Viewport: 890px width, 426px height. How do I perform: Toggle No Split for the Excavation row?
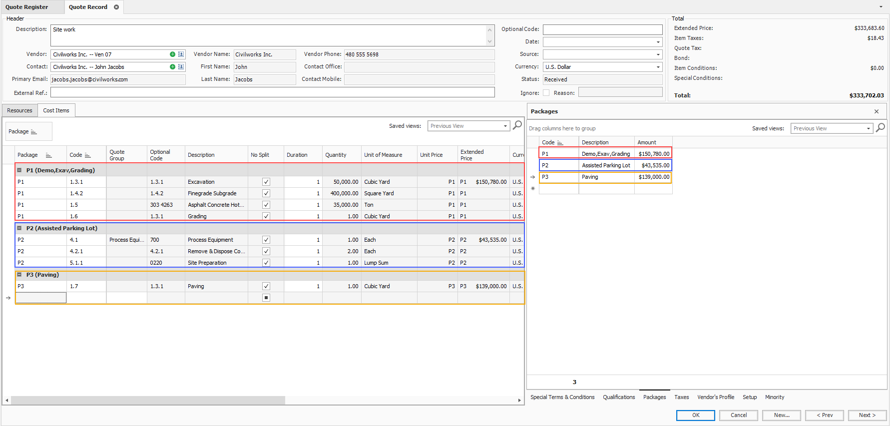(x=266, y=182)
